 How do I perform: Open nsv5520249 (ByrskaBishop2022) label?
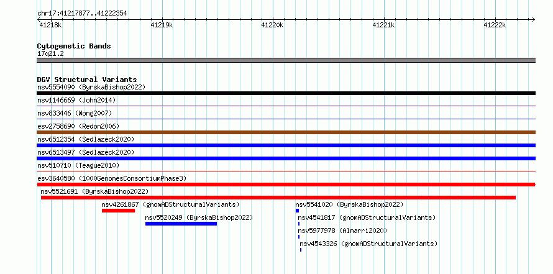click(x=199, y=217)
